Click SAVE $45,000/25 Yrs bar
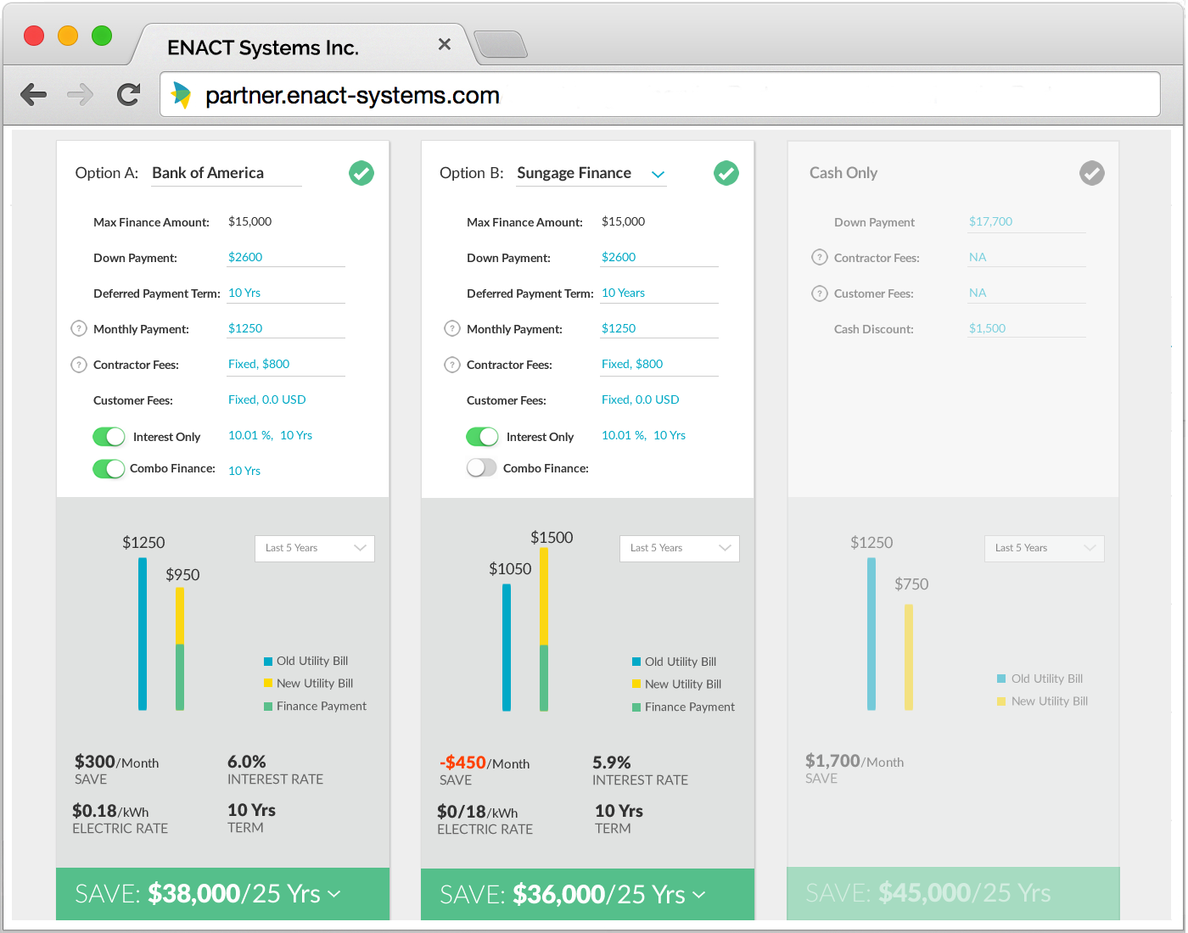 (953, 893)
